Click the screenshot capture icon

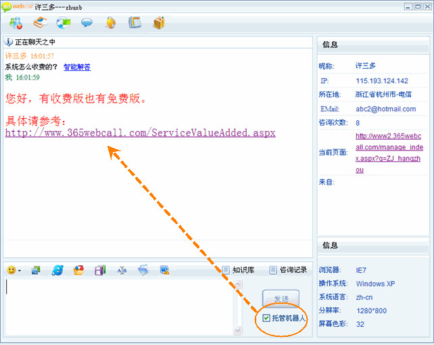click(164, 270)
